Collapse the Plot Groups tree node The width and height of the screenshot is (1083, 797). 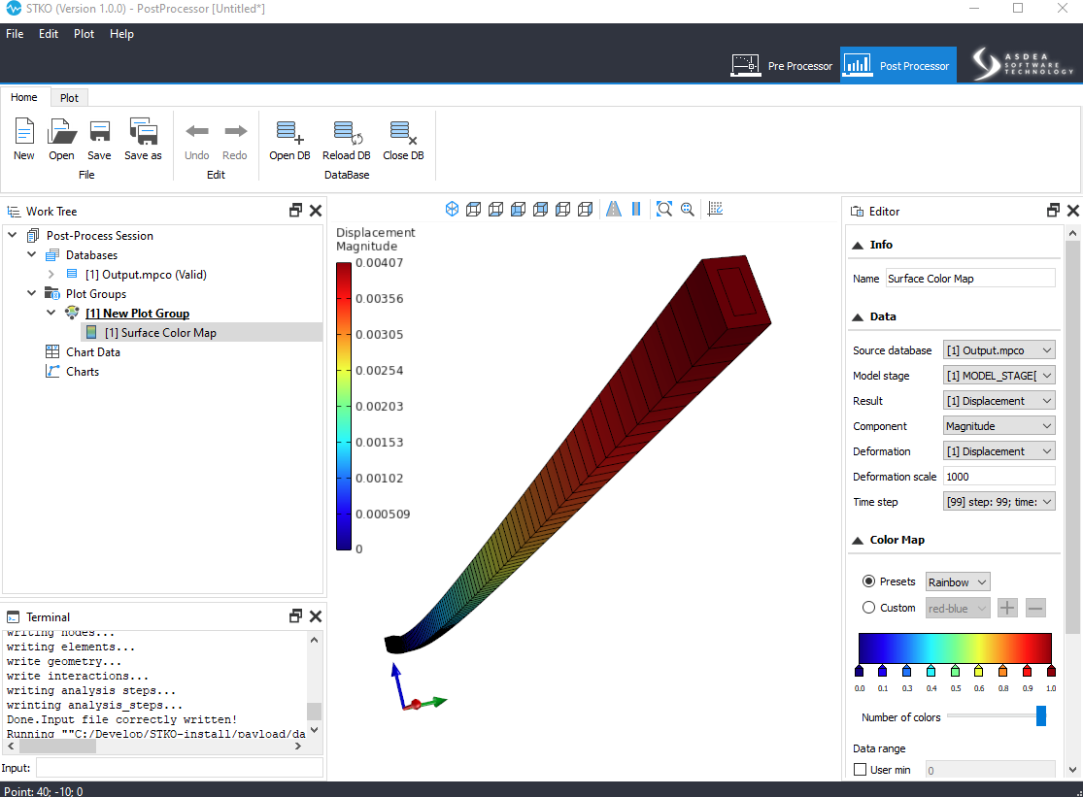[32, 293]
